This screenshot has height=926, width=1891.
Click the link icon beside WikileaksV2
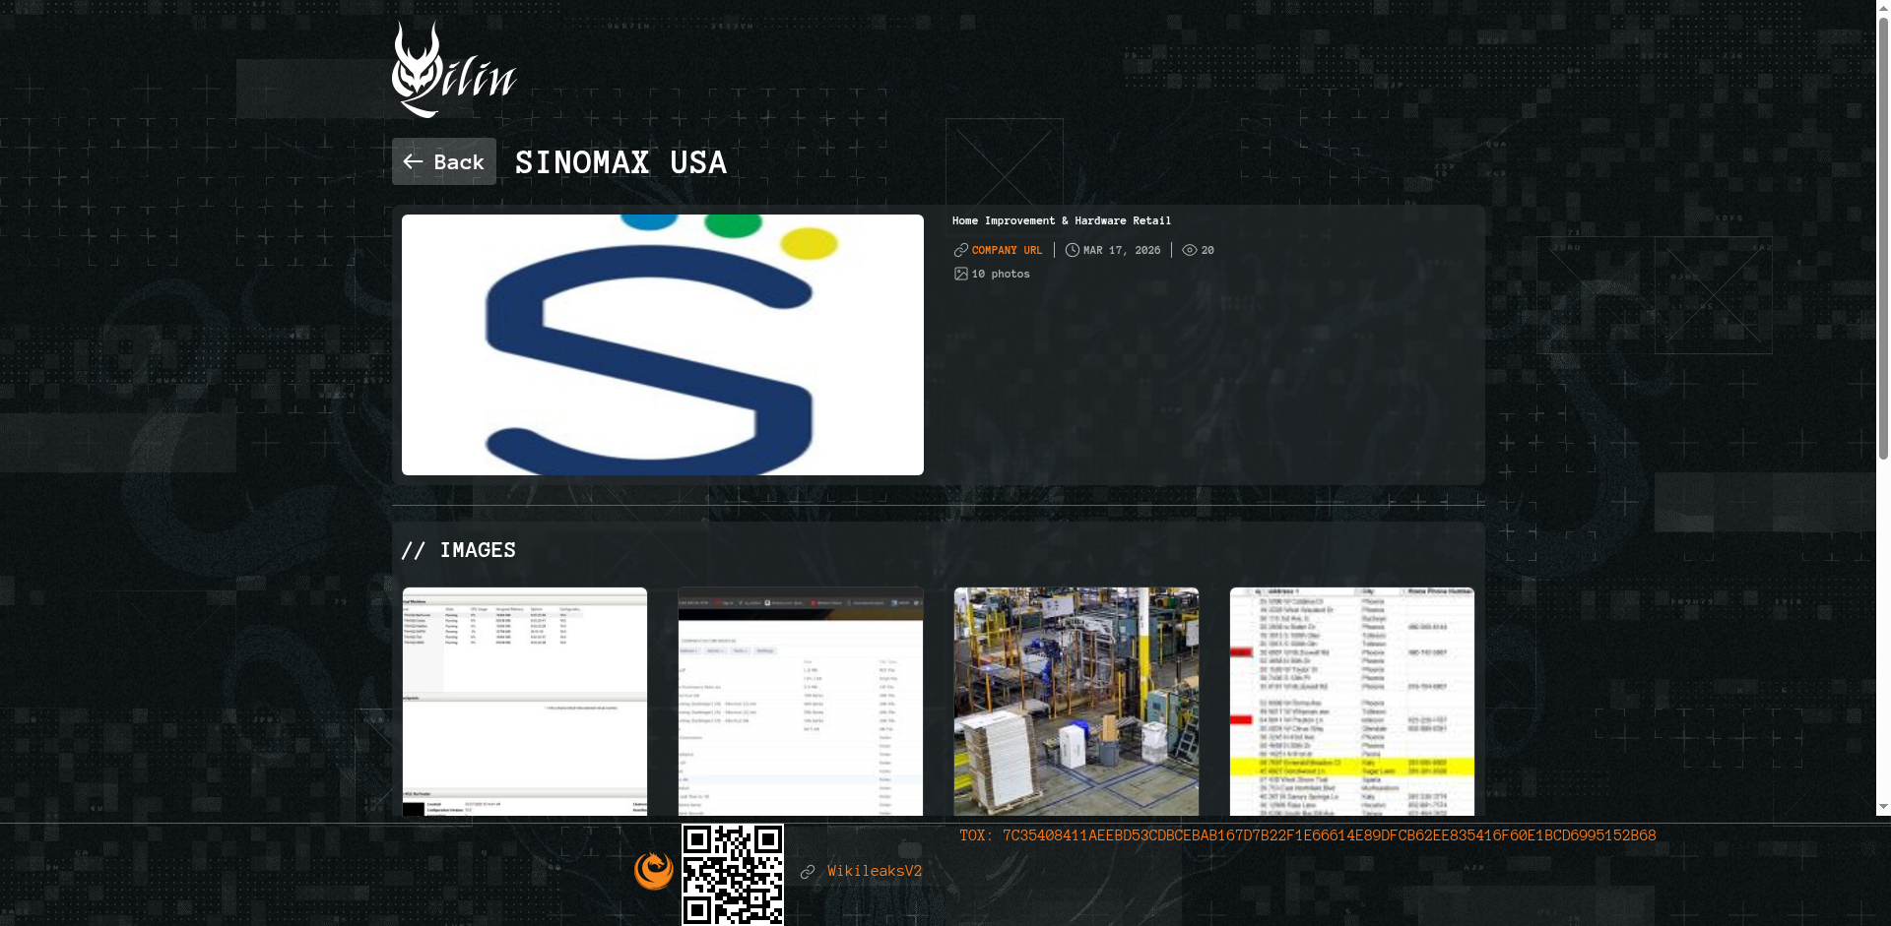(808, 872)
